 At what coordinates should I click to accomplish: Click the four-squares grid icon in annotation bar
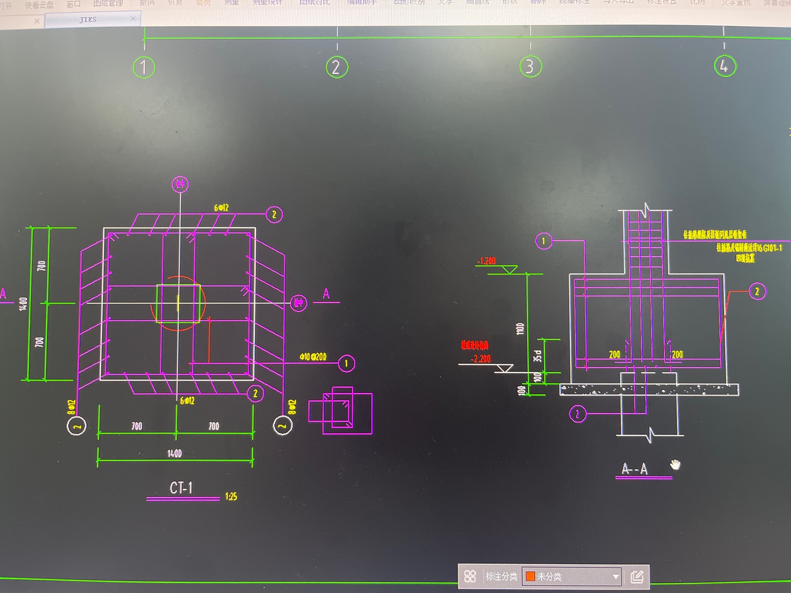[470, 576]
